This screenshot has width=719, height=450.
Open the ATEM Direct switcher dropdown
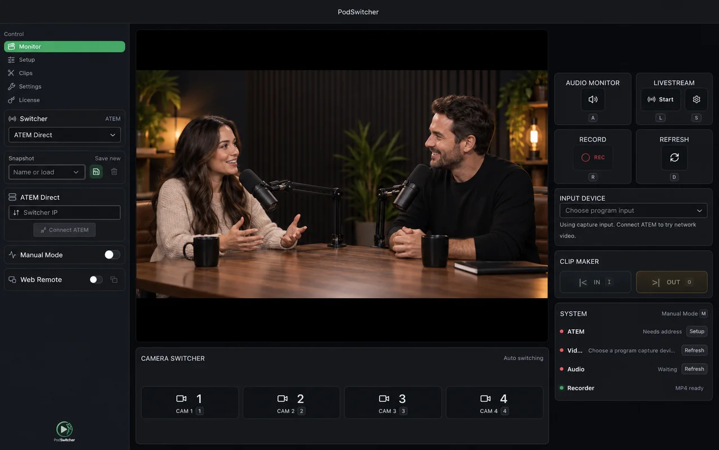65,135
